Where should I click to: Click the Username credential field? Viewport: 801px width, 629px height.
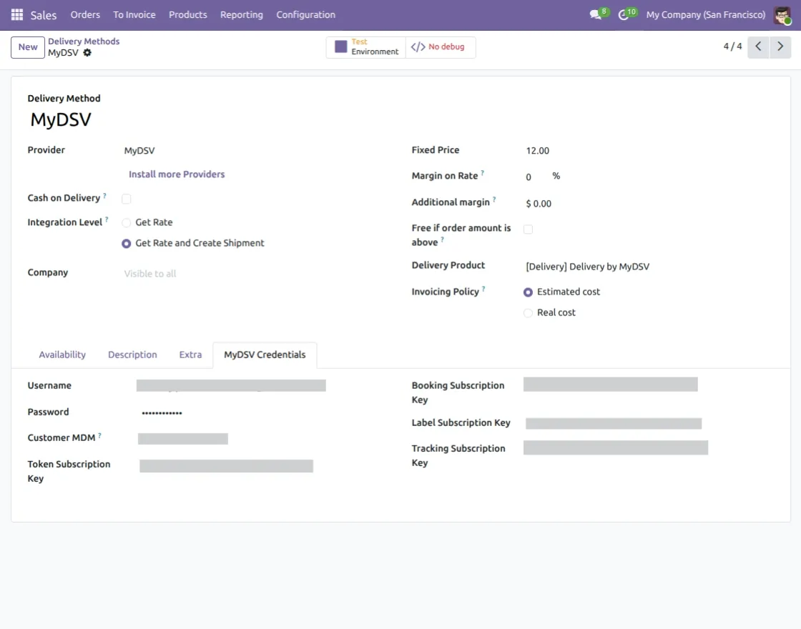pyautogui.click(x=231, y=385)
